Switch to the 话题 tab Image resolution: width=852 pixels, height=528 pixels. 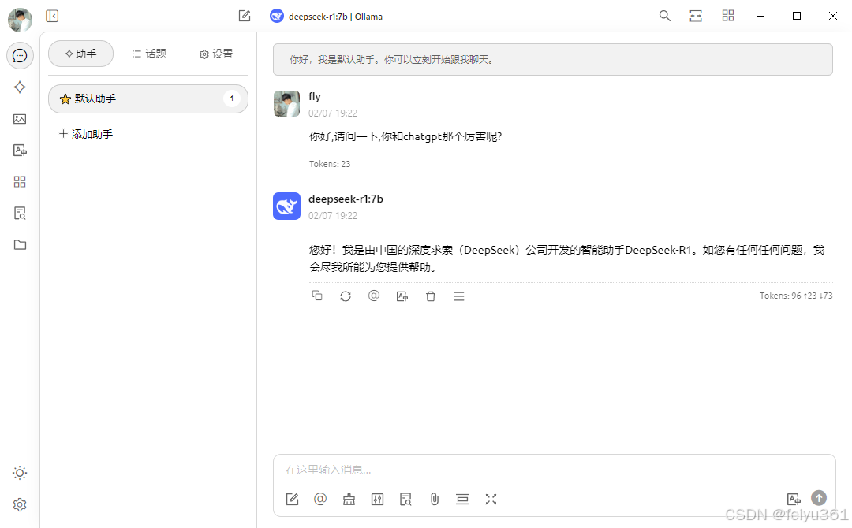point(149,54)
